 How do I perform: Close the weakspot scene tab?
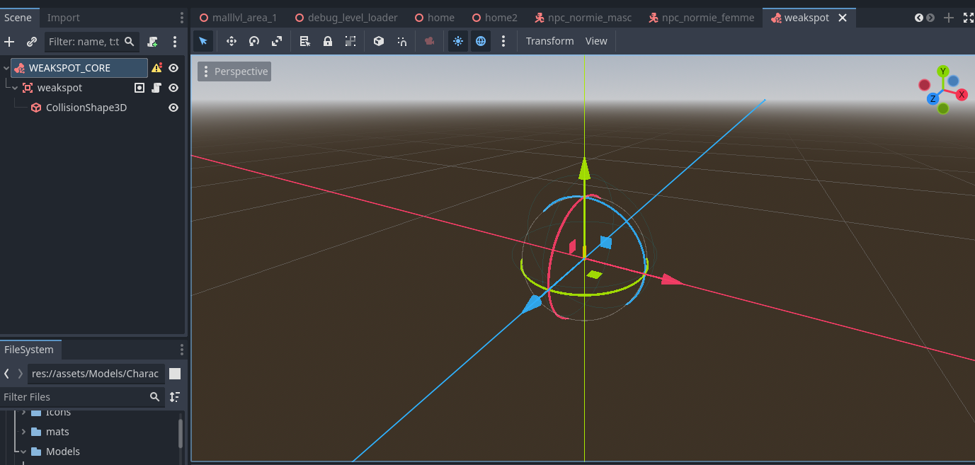pyautogui.click(x=843, y=18)
